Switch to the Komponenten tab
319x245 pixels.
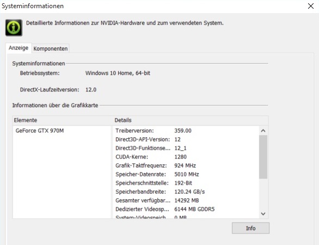pos(51,48)
